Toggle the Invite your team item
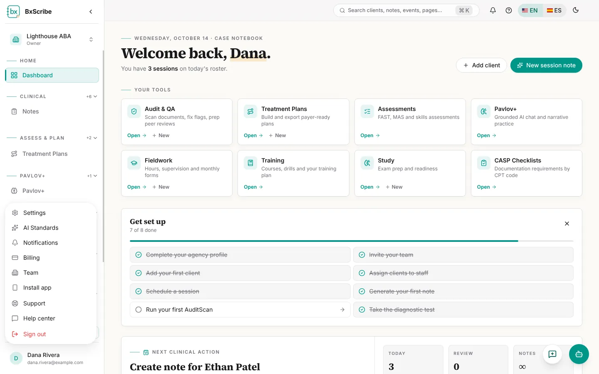This screenshot has width=599, height=374. pyautogui.click(x=463, y=255)
